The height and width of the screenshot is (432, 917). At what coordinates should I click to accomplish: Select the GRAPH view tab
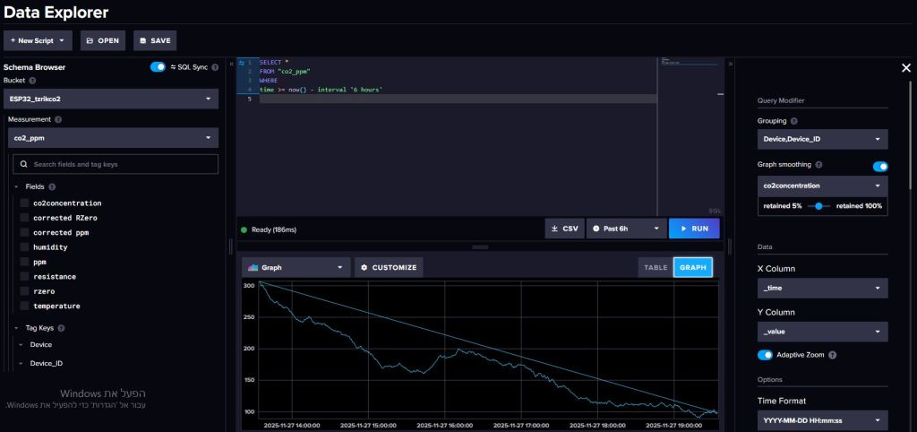tap(692, 267)
